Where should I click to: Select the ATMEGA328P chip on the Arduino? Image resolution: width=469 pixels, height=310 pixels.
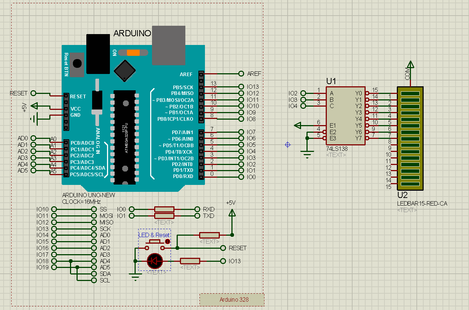tap(126, 137)
